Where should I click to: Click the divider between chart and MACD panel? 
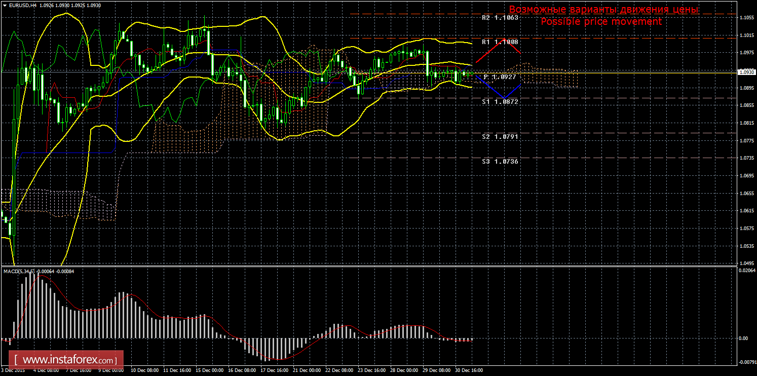[x=367, y=265]
